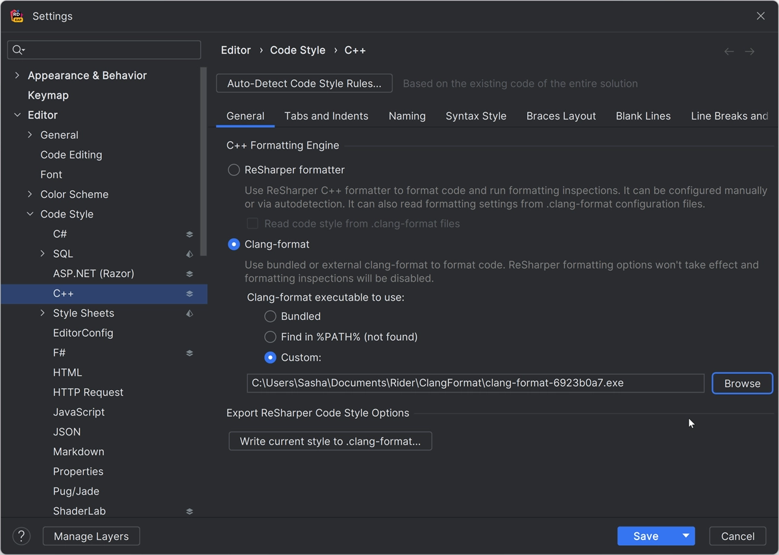The height and width of the screenshot is (555, 779).
Task: Click Auto-Detect Code Style Rules button
Action: pos(304,84)
